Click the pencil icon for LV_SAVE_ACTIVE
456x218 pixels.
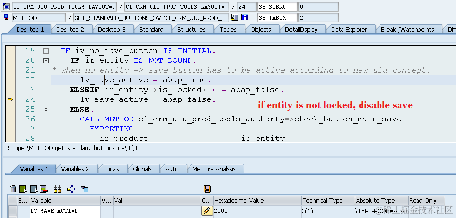(x=207, y=211)
